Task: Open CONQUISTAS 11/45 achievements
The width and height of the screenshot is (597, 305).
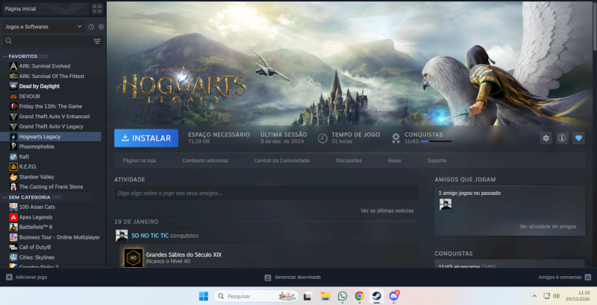Action: (x=422, y=138)
